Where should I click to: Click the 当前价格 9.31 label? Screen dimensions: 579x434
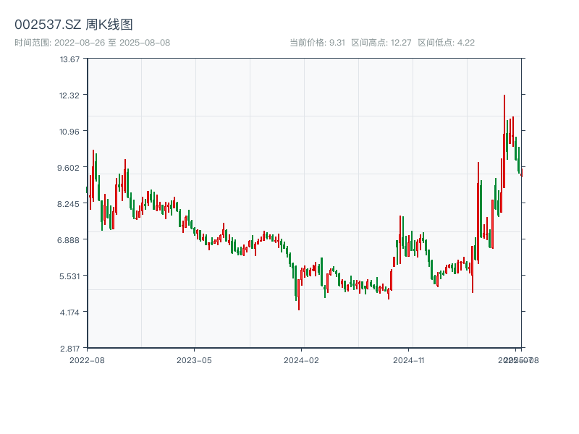317,43
